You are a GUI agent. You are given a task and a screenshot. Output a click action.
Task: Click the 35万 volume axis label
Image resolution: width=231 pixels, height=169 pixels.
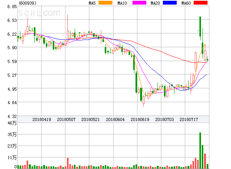click(12, 134)
